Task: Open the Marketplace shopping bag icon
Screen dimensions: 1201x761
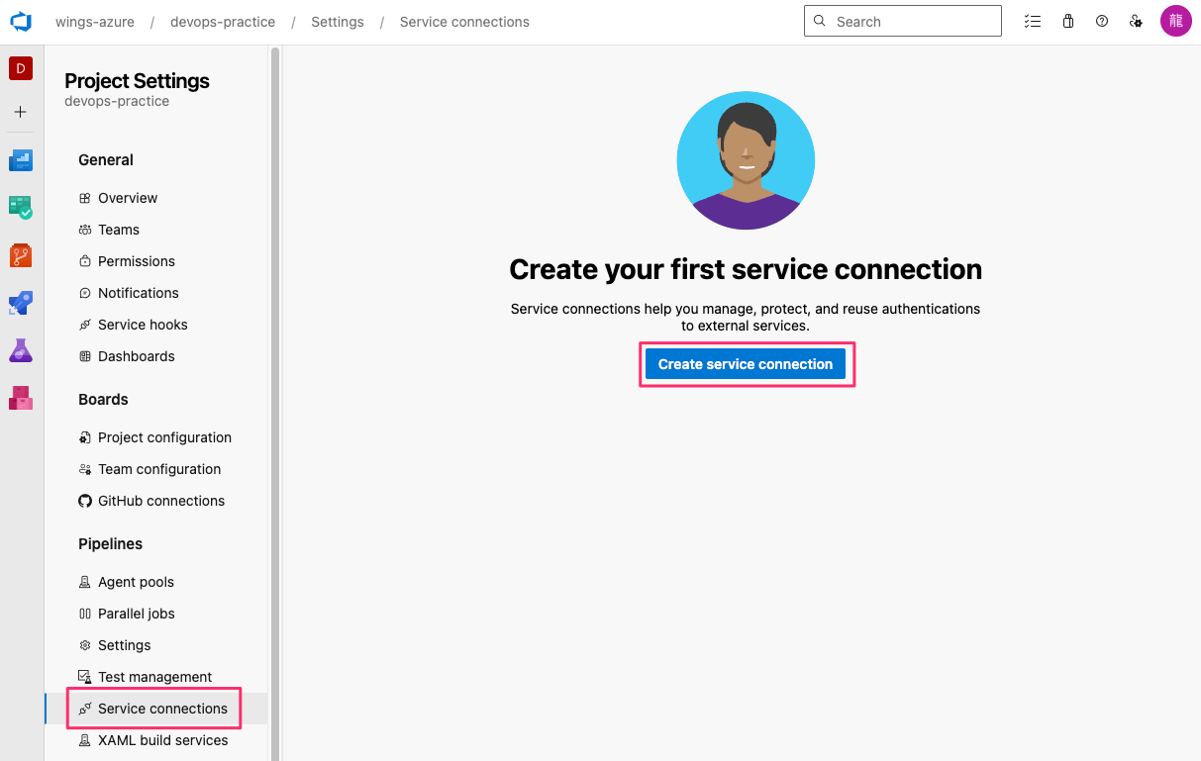Action: click(x=1067, y=21)
